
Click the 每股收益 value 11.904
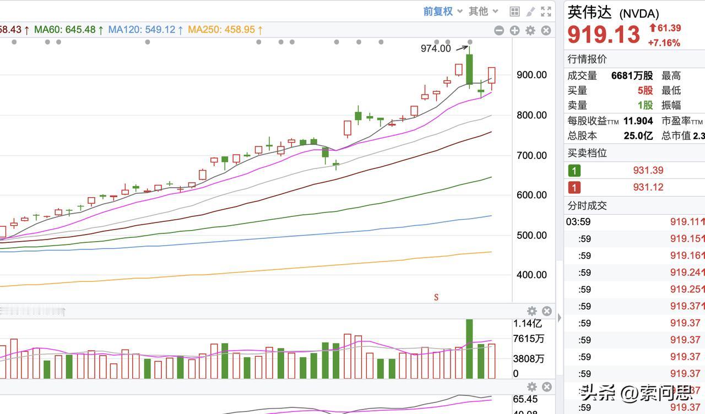[638, 121]
